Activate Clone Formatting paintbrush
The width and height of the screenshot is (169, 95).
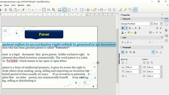(23, 10)
